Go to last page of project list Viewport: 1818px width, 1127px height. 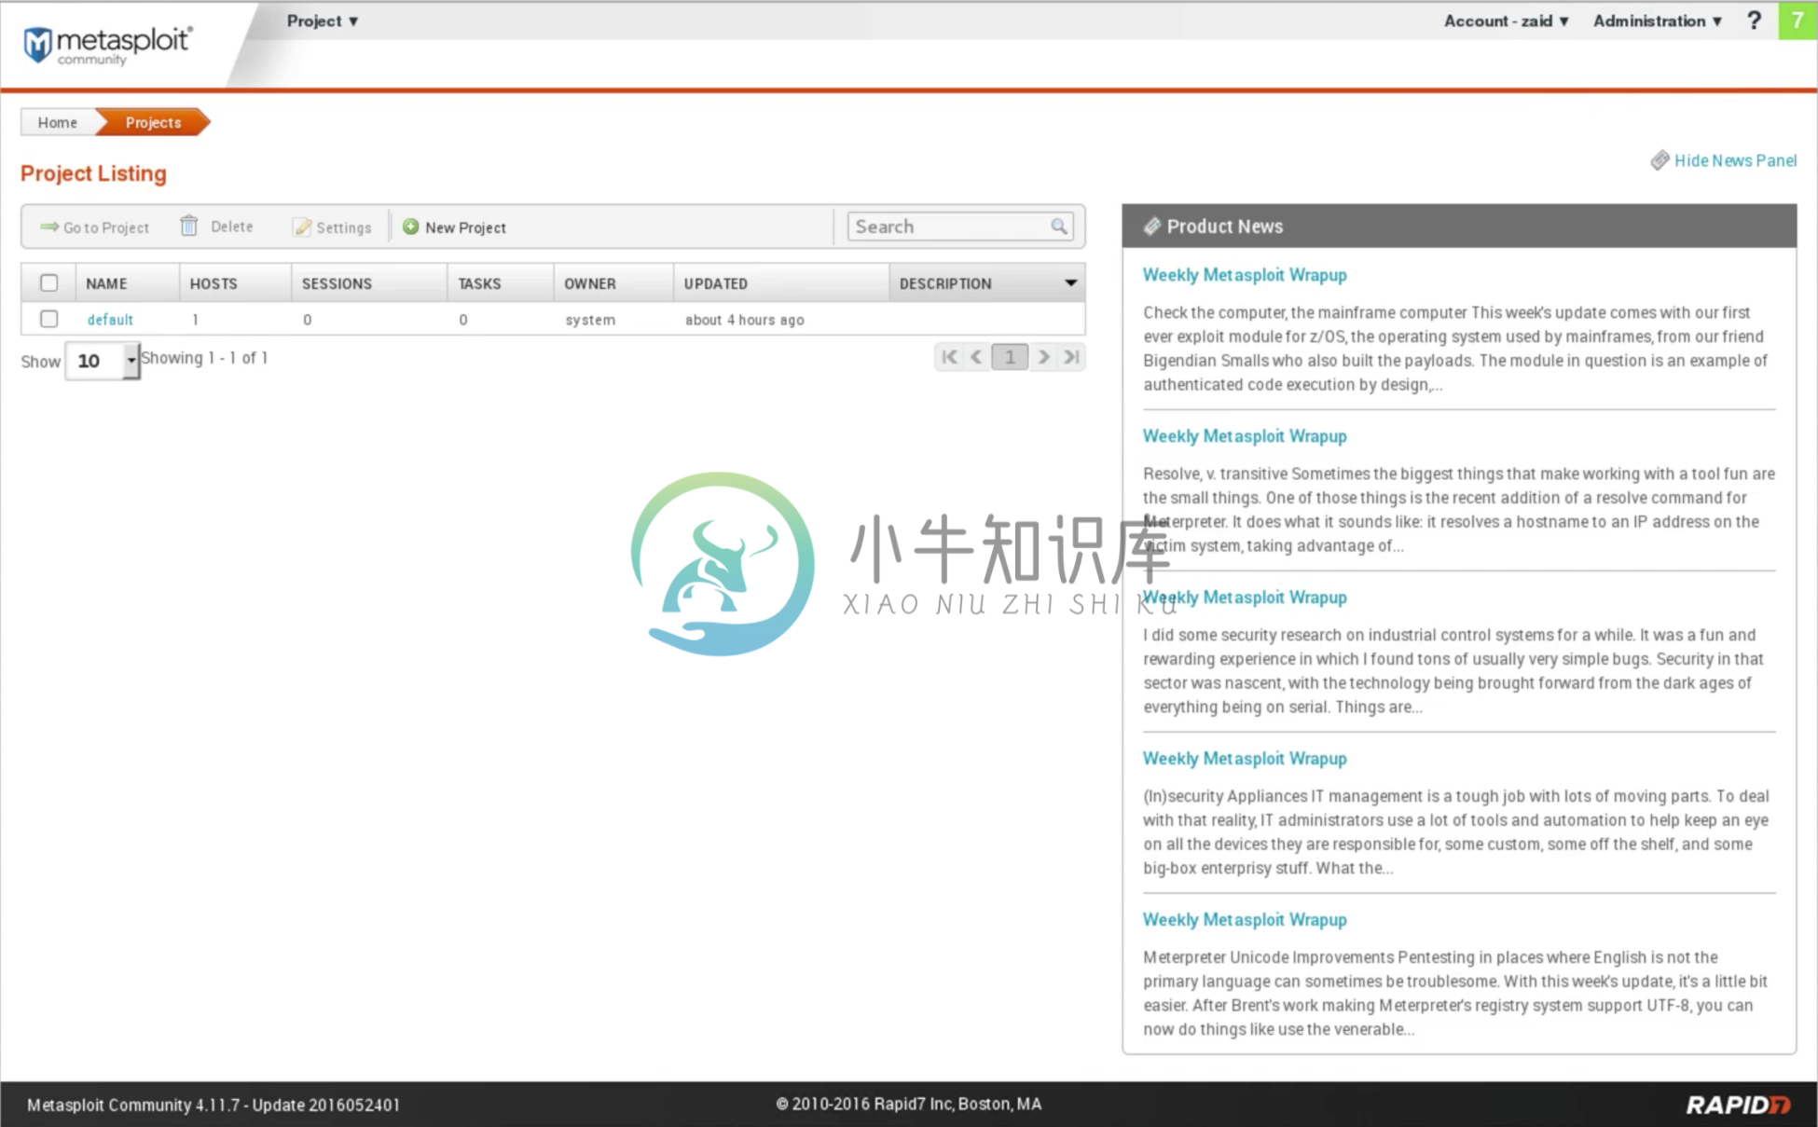click(1072, 357)
